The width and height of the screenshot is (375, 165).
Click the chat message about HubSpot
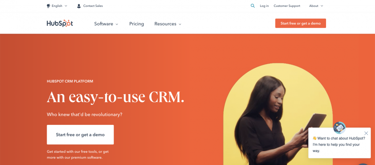click(x=339, y=144)
